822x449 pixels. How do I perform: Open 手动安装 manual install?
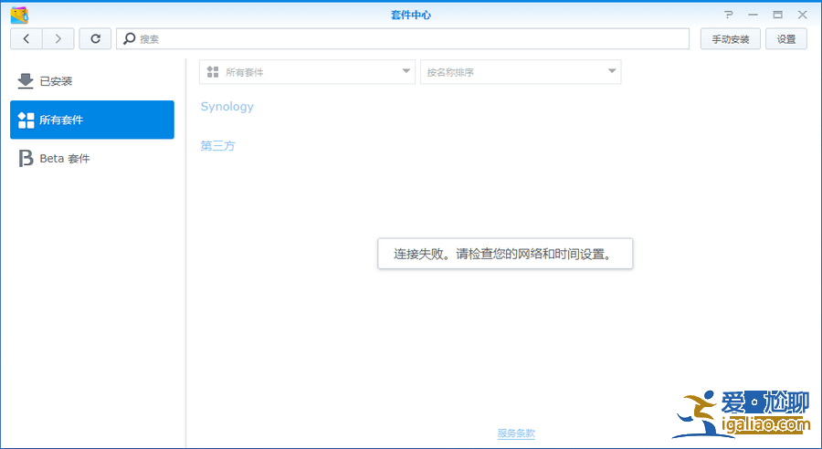coord(731,38)
